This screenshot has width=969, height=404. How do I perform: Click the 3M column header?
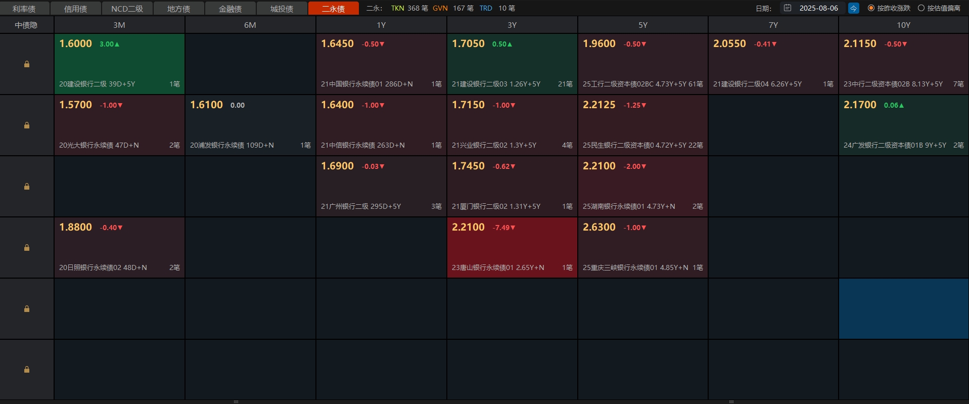pos(119,25)
